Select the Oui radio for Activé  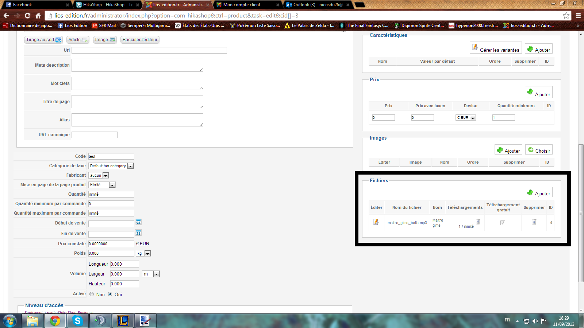[110, 294]
